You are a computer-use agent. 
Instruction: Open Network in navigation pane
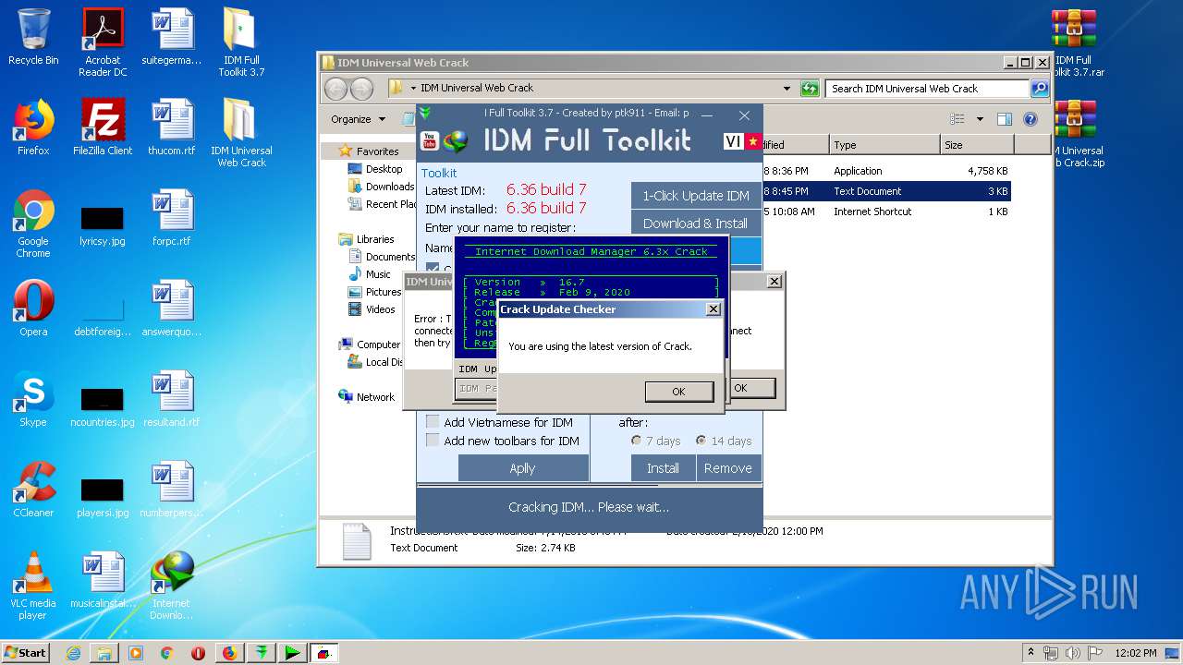pyautogui.click(x=367, y=397)
